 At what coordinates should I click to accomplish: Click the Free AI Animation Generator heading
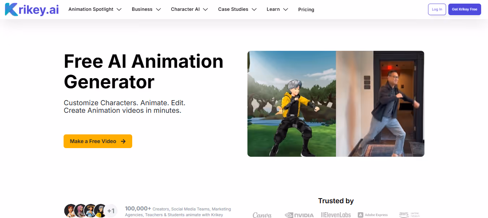[143, 71]
